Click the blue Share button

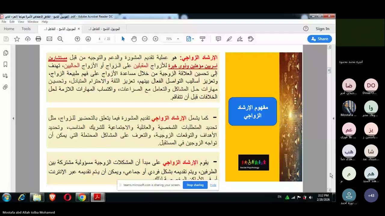[x=319, y=39]
